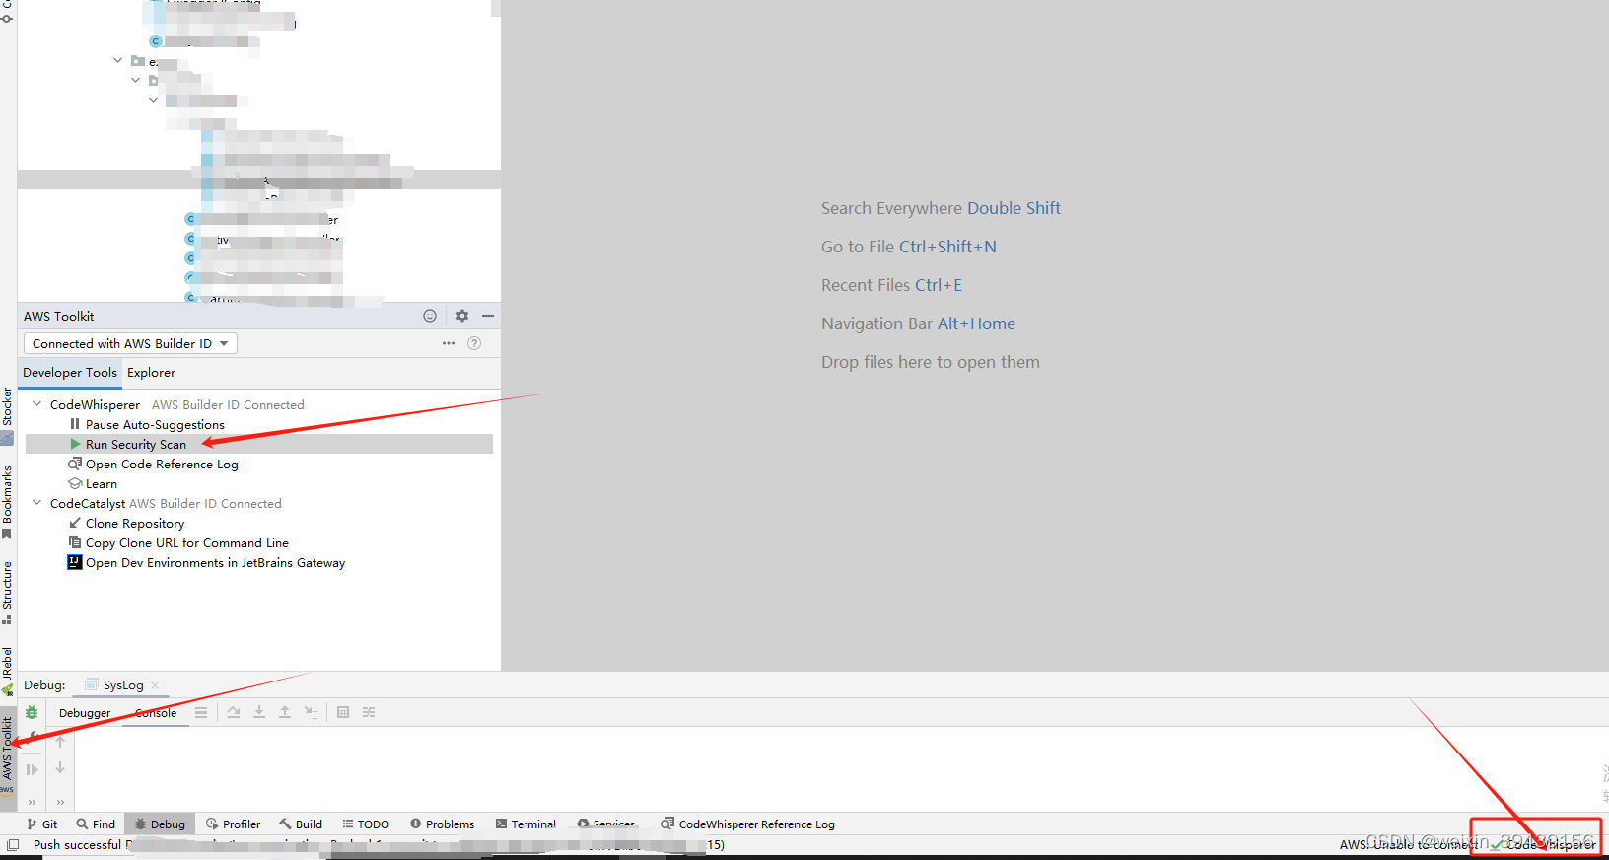Open the Connected with AWS Builder ID dropdown
This screenshot has height=860, width=1609.
click(x=130, y=343)
